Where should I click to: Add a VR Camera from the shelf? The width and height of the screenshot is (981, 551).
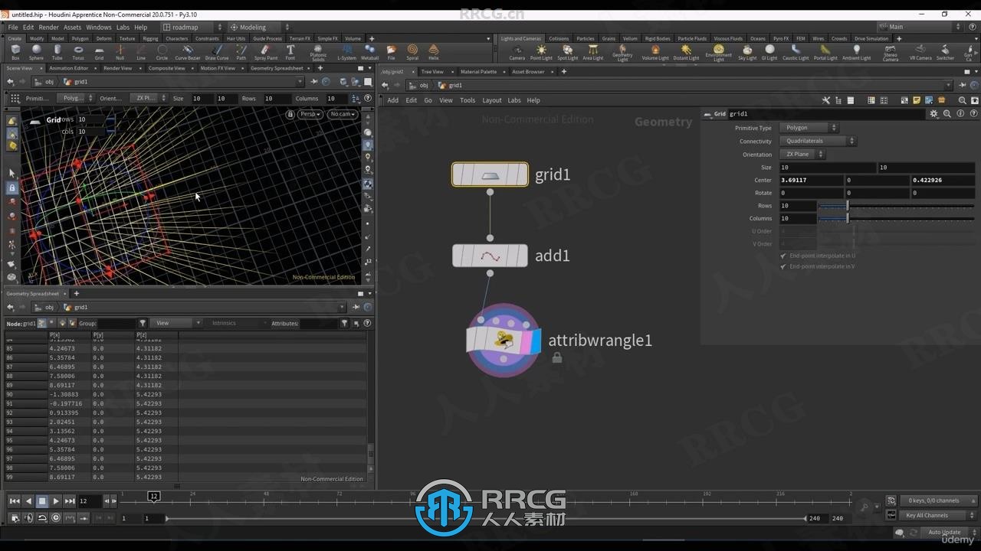[920, 52]
